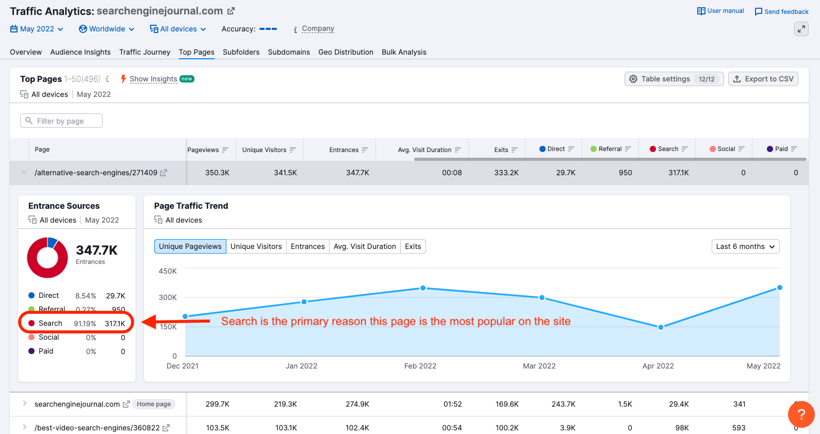Open searchenginejournal.com row external link icon
The image size is (820, 434).
(126, 404)
